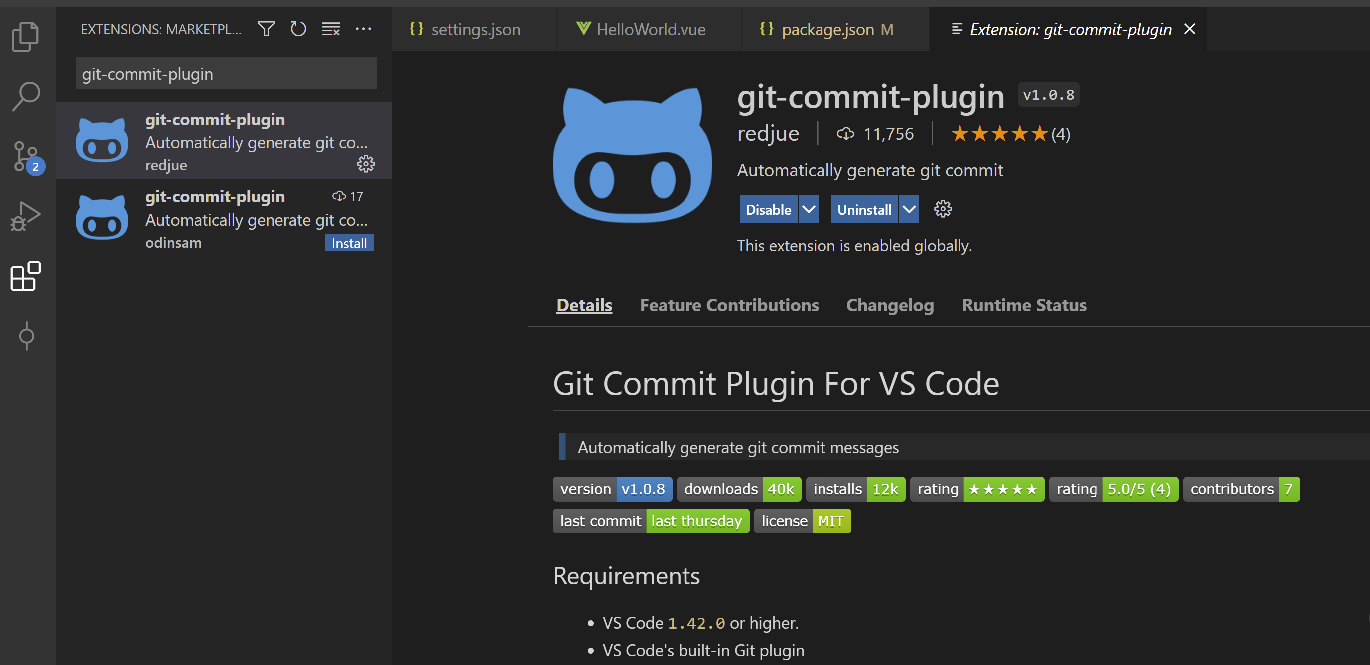Open the Views and More Actions ellipsis

click(363, 29)
